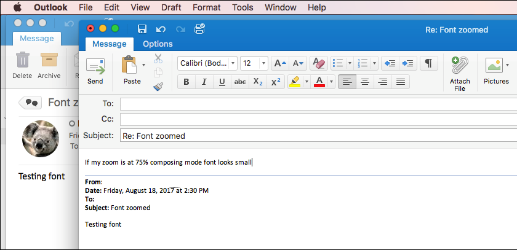Switch to the Options tab
Screen dimensions: 517x250
point(158,44)
